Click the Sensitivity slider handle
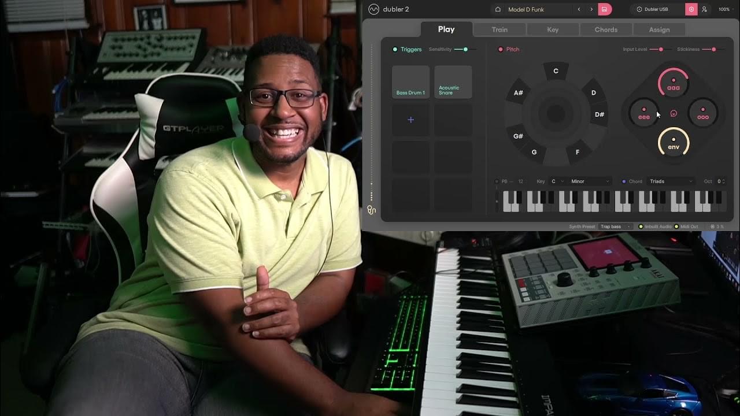740x416 pixels. point(465,50)
